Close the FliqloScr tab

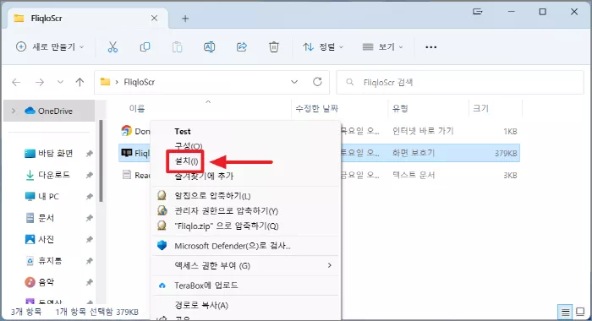[154, 19]
